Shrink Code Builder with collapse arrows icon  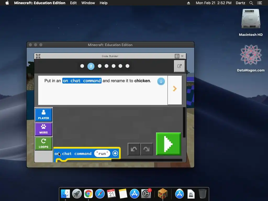pos(38,56)
